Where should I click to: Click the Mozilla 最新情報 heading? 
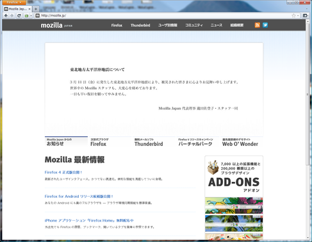74,159
